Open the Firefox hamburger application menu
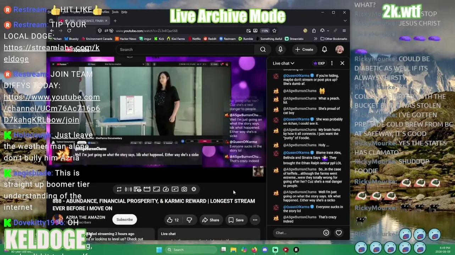 [x=344, y=31]
